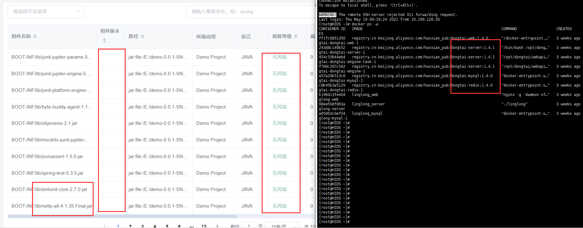Click linglong_mysql image name in terminal
583x228 pixels.
[x=367, y=114]
